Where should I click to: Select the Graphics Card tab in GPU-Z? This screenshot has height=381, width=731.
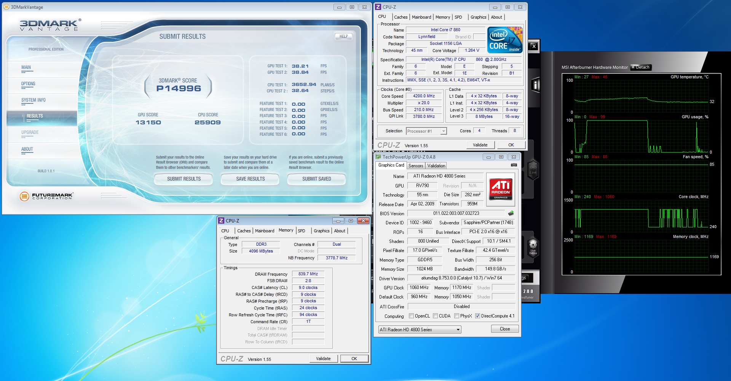tap(391, 165)
